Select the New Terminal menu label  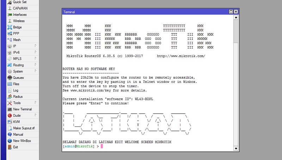coord(23,109)
